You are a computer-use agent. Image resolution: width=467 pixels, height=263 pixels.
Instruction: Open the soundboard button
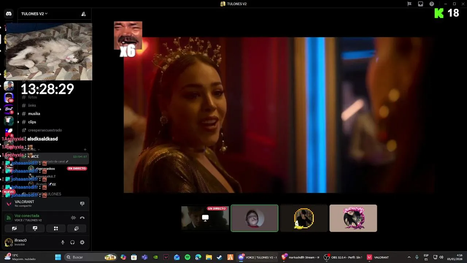pyautogui.click(x=77, y=228)
